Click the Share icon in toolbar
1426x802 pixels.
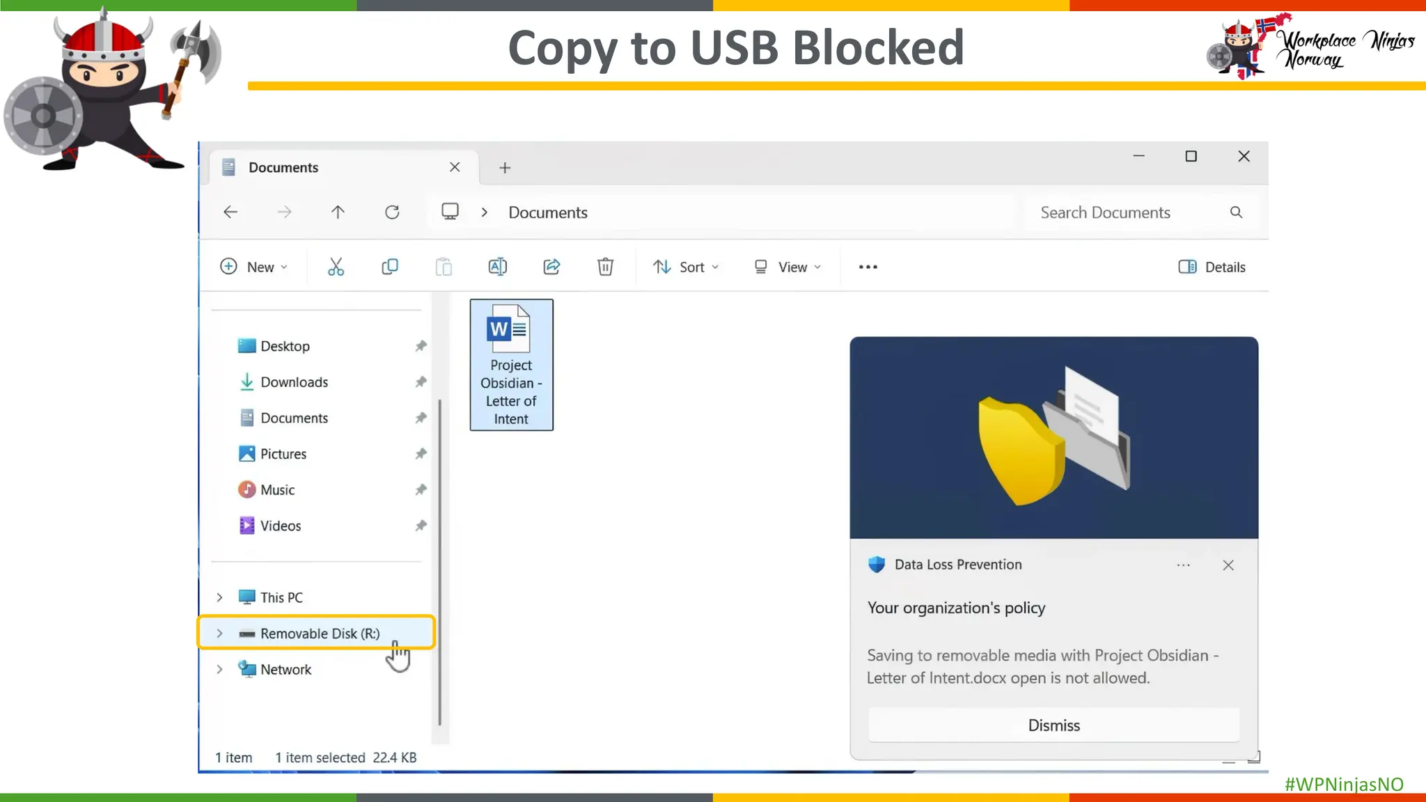pos(551,267)
